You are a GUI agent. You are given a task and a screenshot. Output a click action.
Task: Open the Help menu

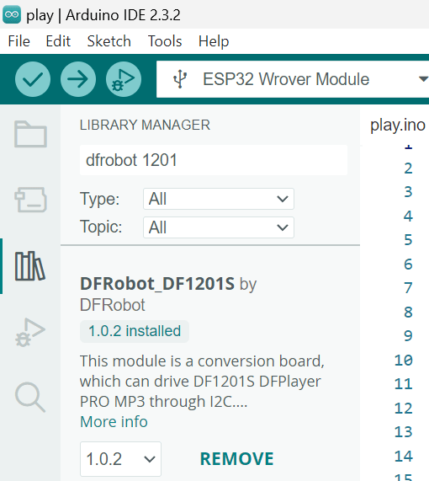(x=214, y=41)
